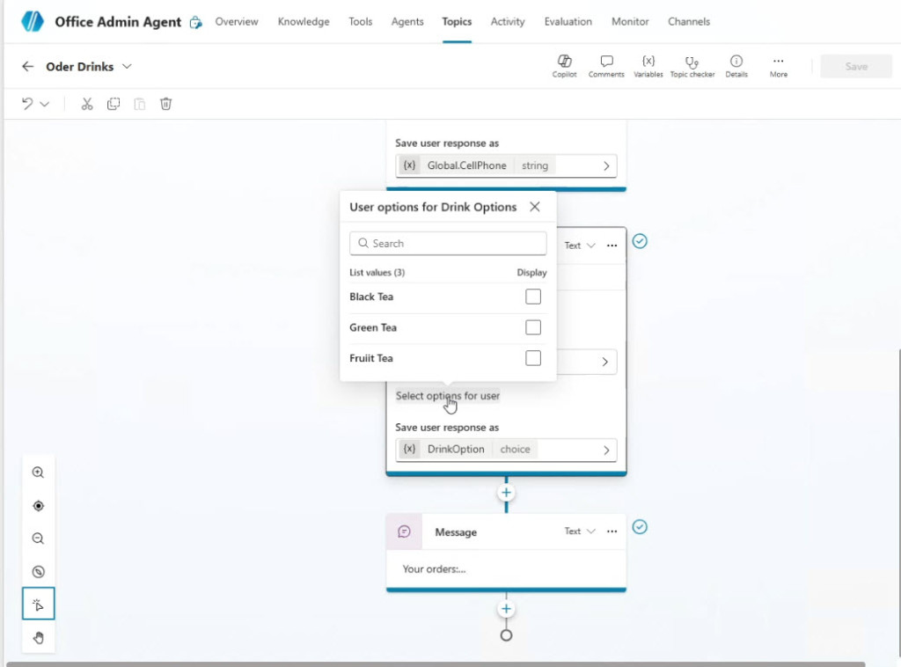Screen dimensions: 901x667
Task: Add a node below the question node
Action: click(506, 493)
